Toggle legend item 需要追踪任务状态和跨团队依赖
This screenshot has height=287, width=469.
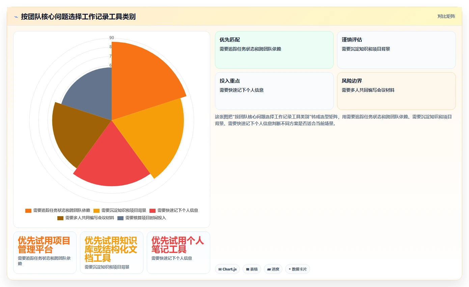click(58, 210)
